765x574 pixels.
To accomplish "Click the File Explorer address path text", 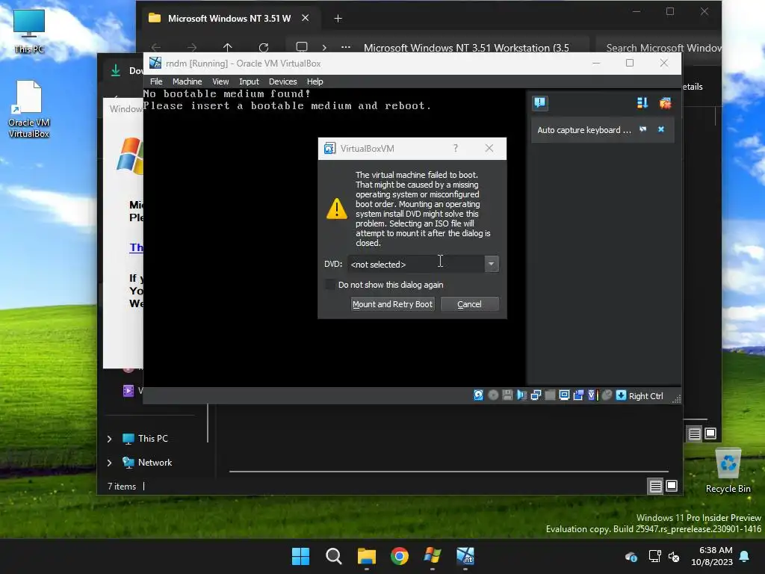I will pos(466,47).
